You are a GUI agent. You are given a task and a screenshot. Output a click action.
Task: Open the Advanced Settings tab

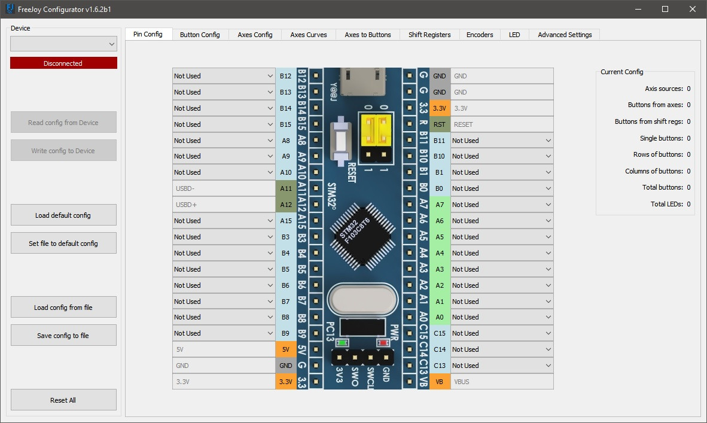(565, 35)
